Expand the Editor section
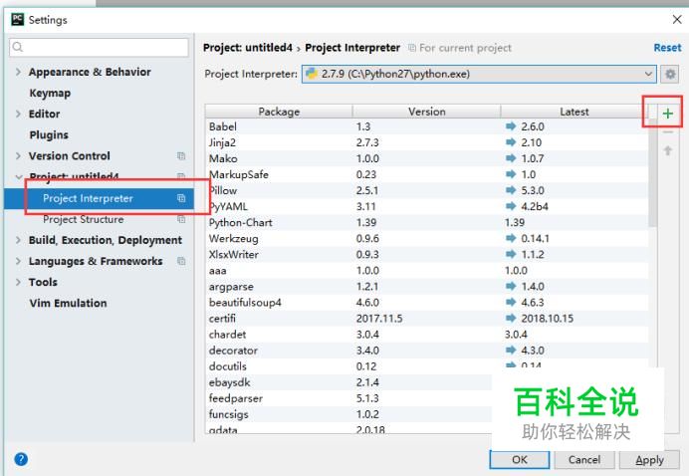The height and width of the screenshot is (476, 689). 18,114
